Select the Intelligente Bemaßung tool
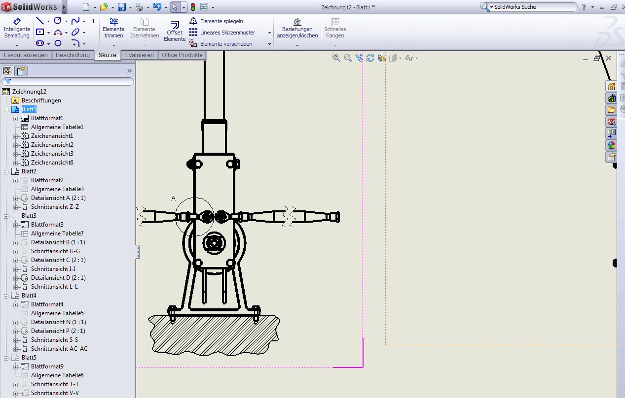Image resolution: width=625 pixels, height=398 pixels. [17, 29]
